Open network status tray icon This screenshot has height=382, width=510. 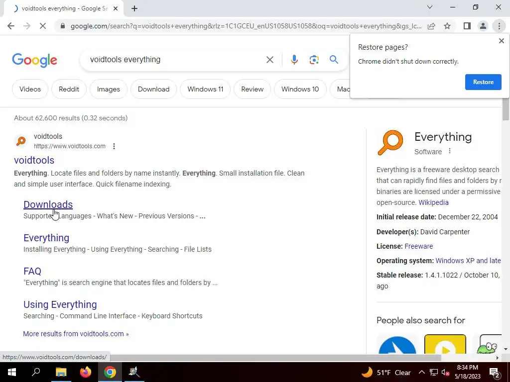pyautogui.click(x=434, y=372)
